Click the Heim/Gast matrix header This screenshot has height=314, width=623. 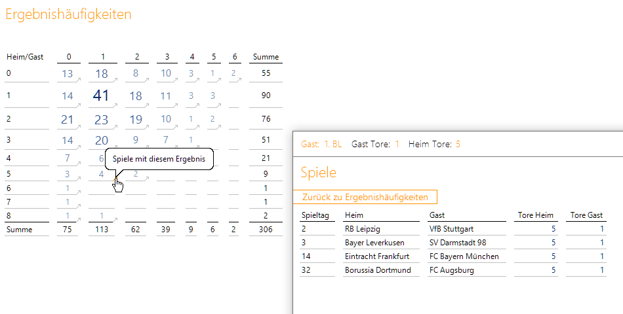pyautogui.click(x=25, y=57)
